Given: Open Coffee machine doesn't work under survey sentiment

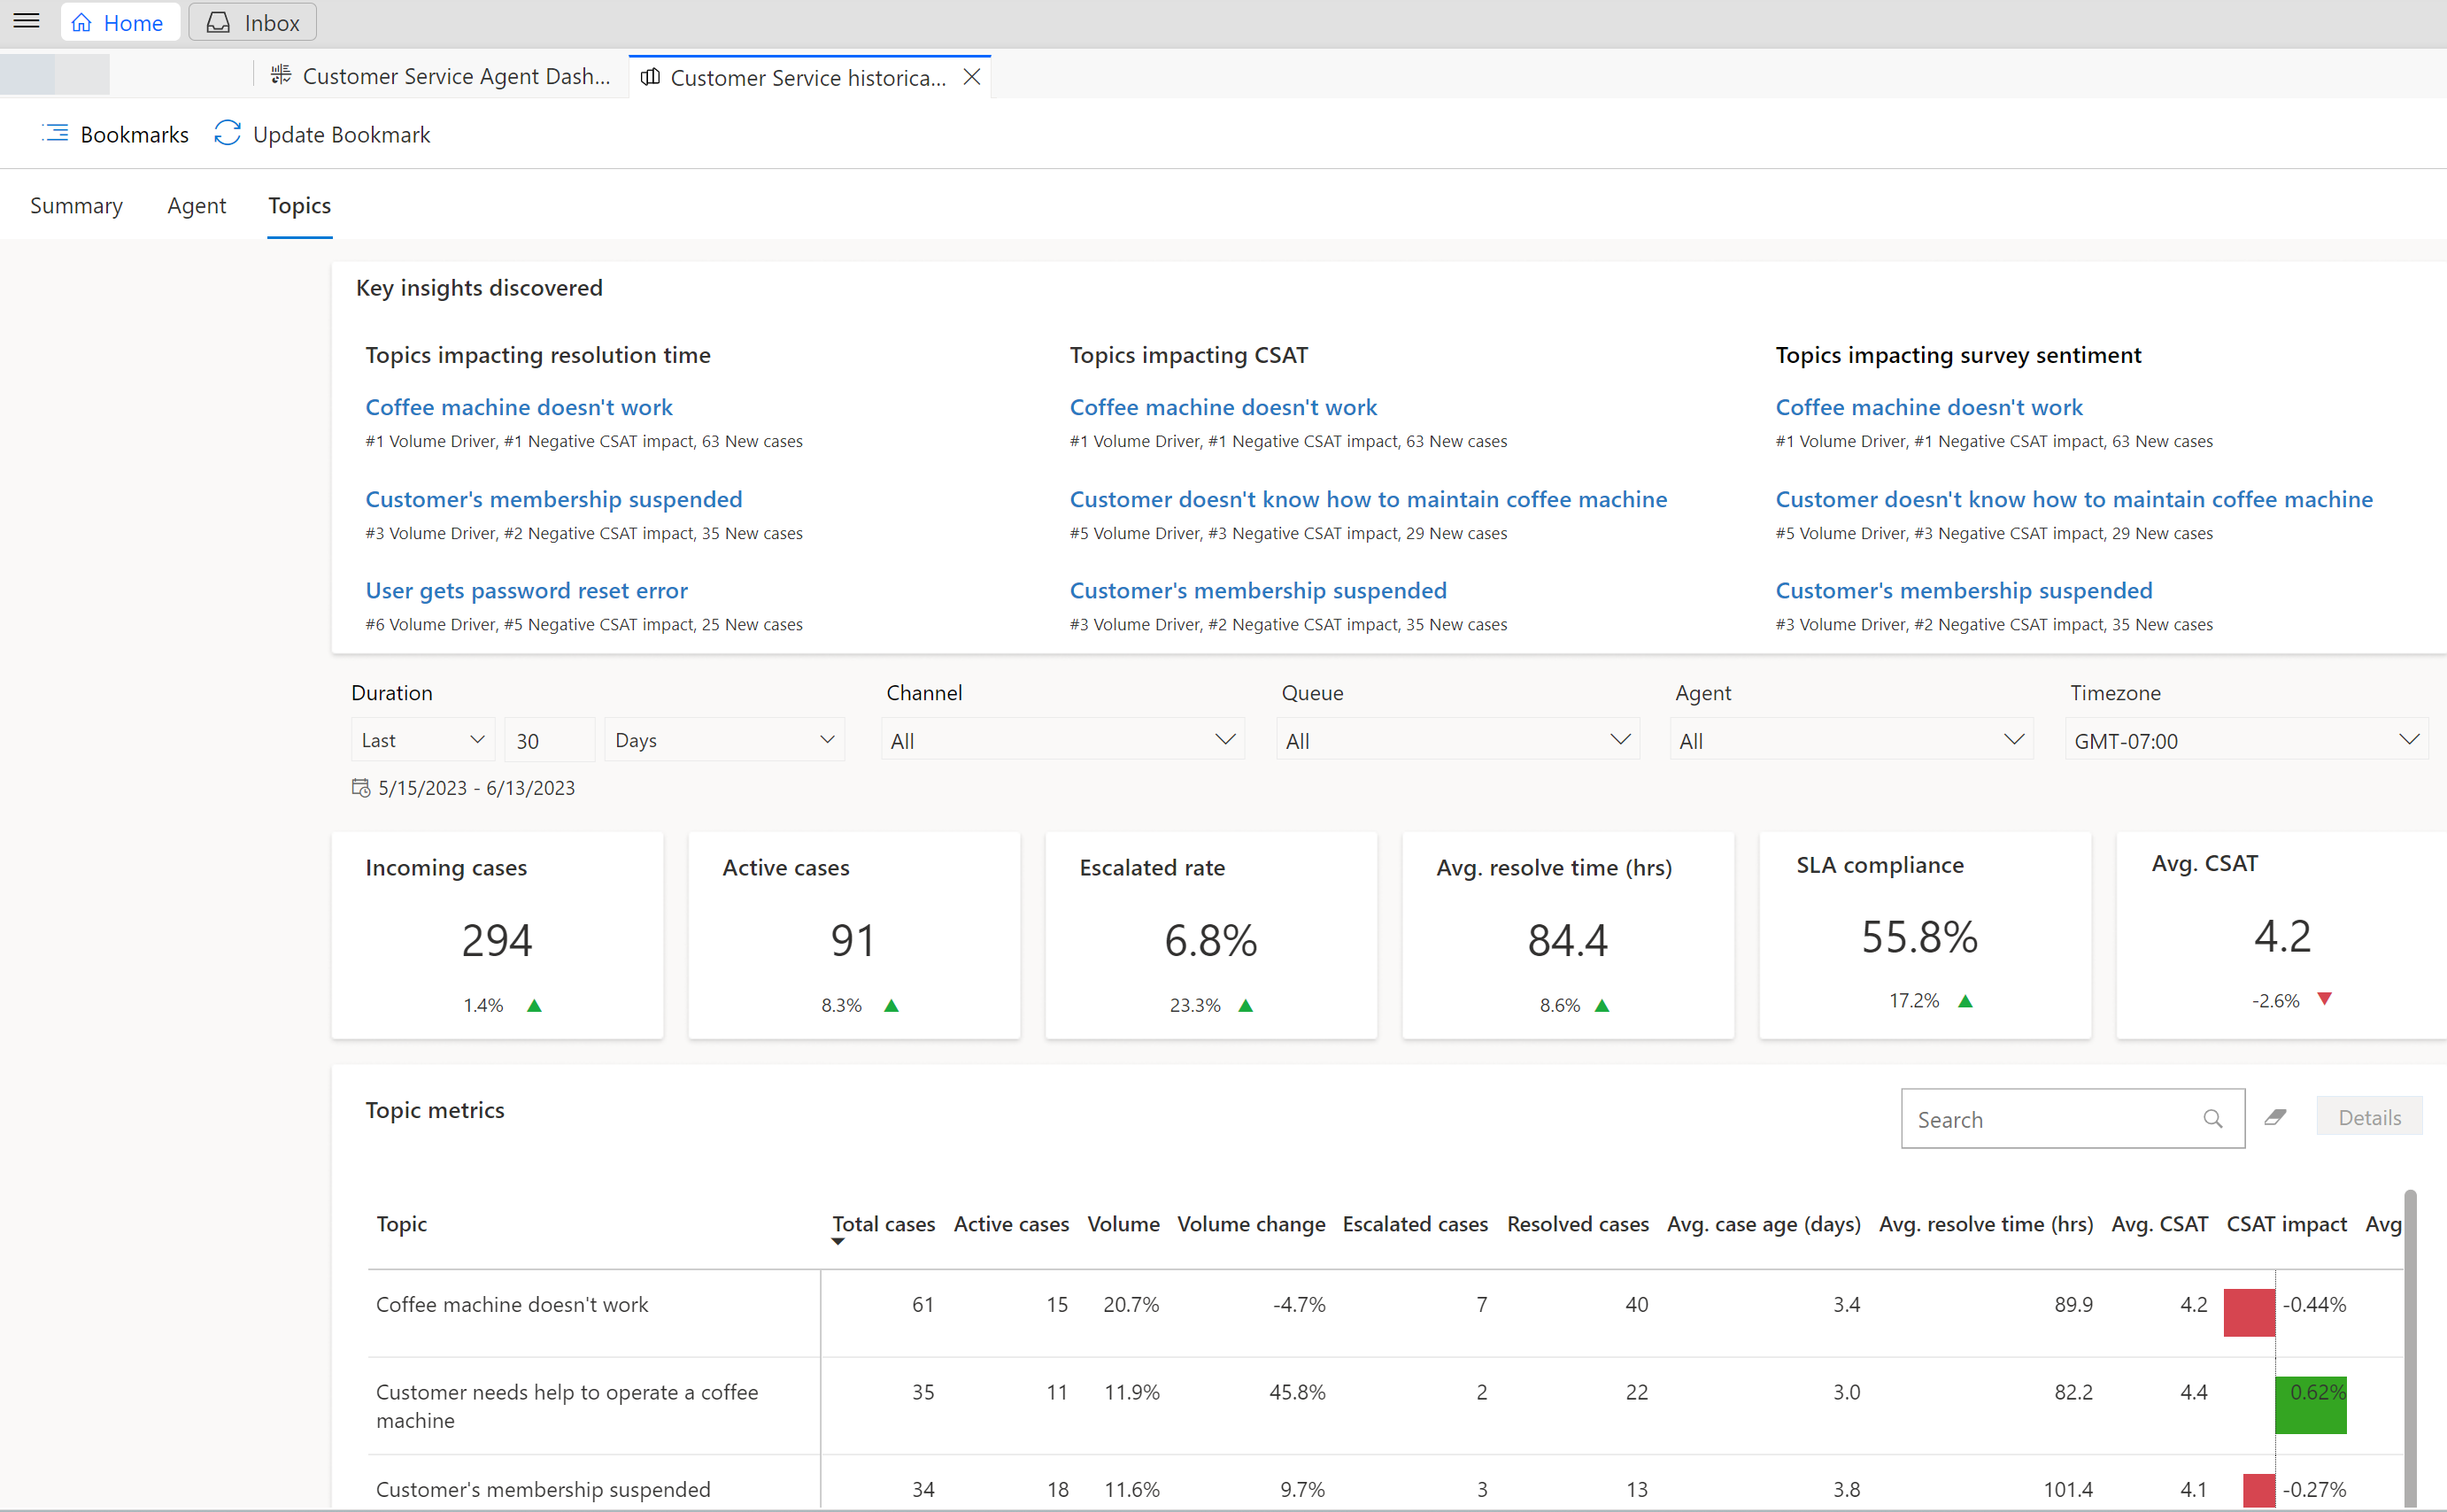Looking at the screenshot, I should tap(1929, 407).
